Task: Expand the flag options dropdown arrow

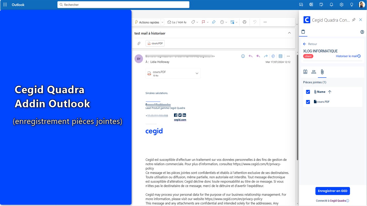Action: pos(207,22)
